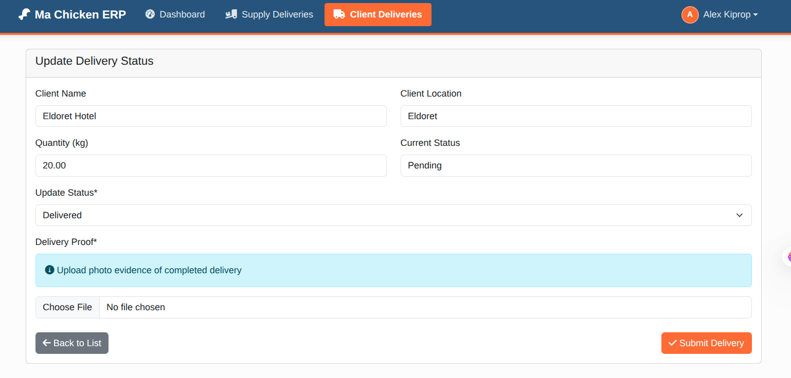The height and width of the screenshot is (378, 791).
Task: Click the Quantity field showing 20.00
Action: tap(211, 165)
